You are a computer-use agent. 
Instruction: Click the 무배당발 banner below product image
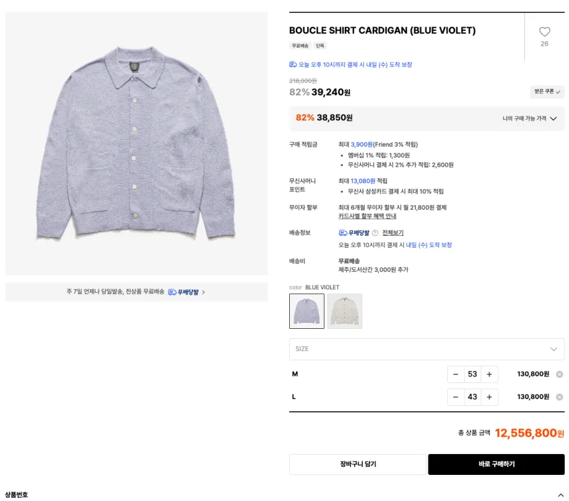coord(137,292)
